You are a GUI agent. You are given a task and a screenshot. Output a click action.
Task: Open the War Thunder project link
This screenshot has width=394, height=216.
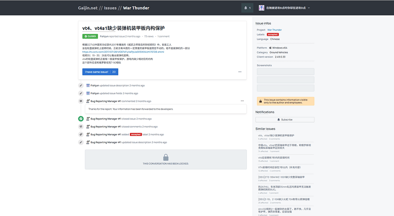(x=275, y=30)
